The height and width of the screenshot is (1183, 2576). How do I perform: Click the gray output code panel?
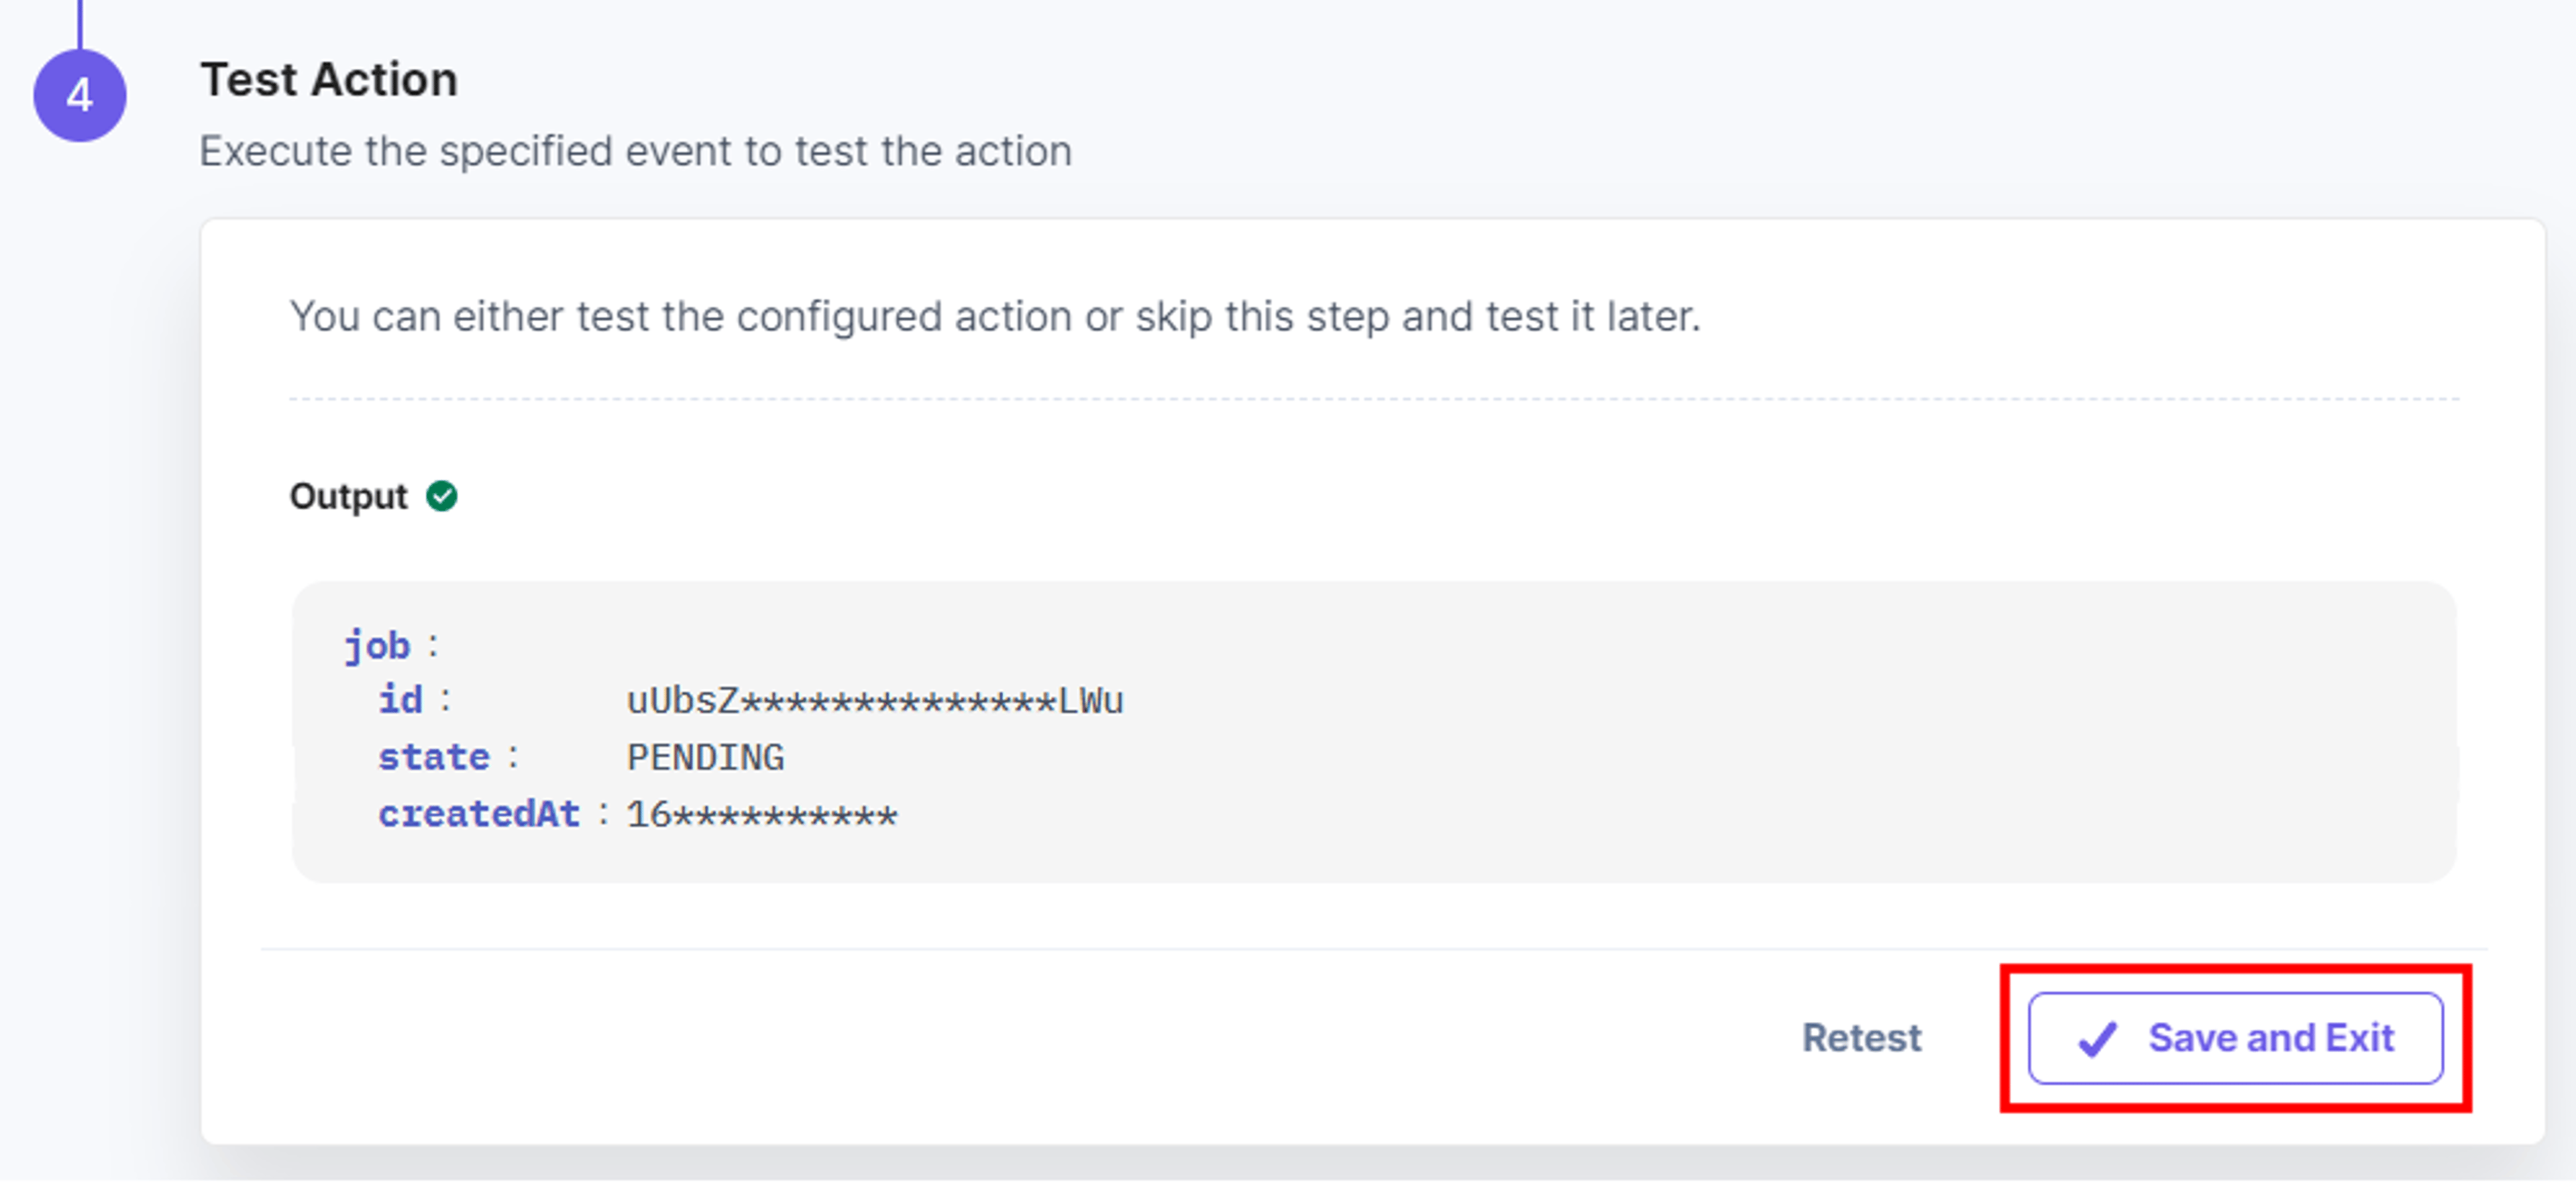point(1374,732)
